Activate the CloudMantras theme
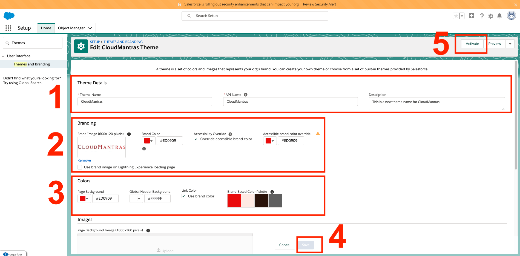 pos(472,44)
